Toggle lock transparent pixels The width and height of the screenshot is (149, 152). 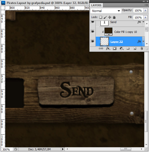[100, 17]
